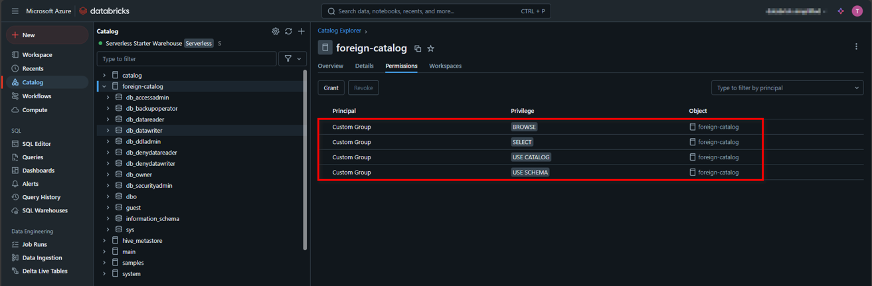Open Delta Live Tables in the sidebar
872x286 pixels.
tap(46, 271)
